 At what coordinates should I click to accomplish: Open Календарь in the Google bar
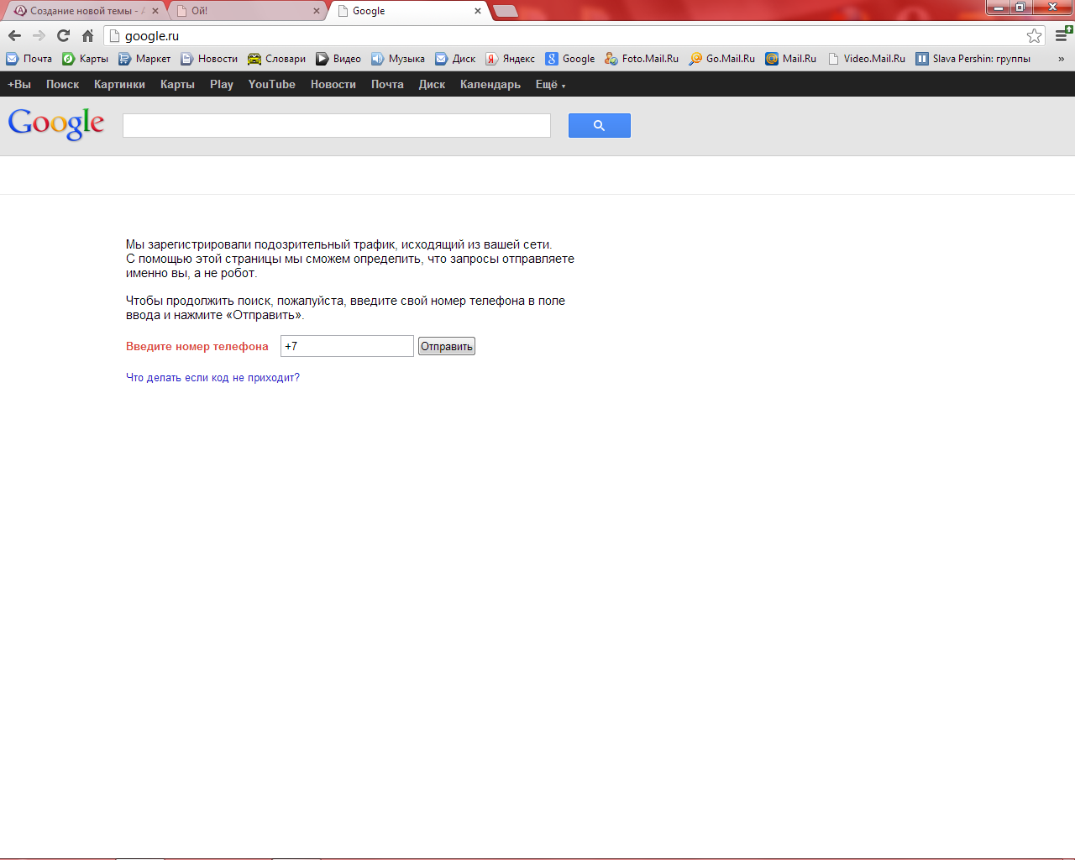click(x=490, y=84)
